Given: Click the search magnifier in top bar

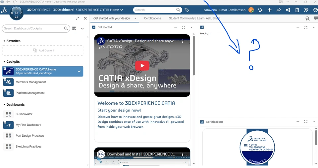Looking at the screenshot, I should [178, 10].
